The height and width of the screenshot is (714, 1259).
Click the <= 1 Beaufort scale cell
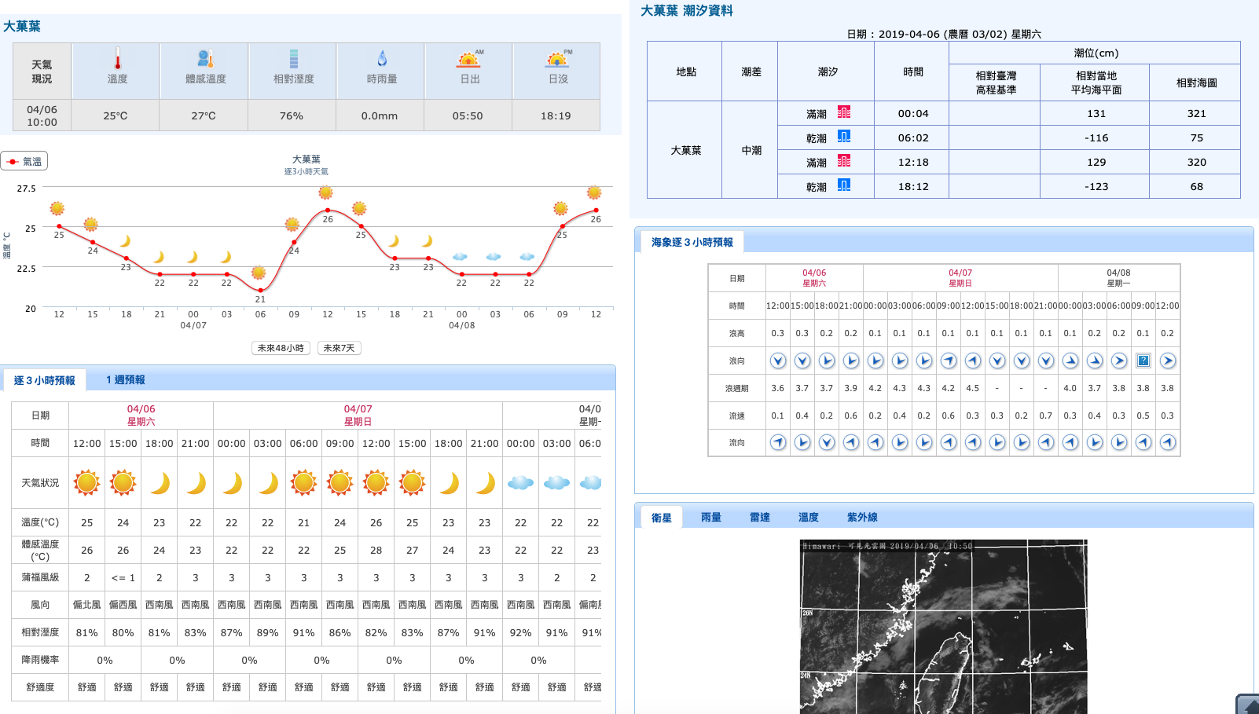pos(123,577)
